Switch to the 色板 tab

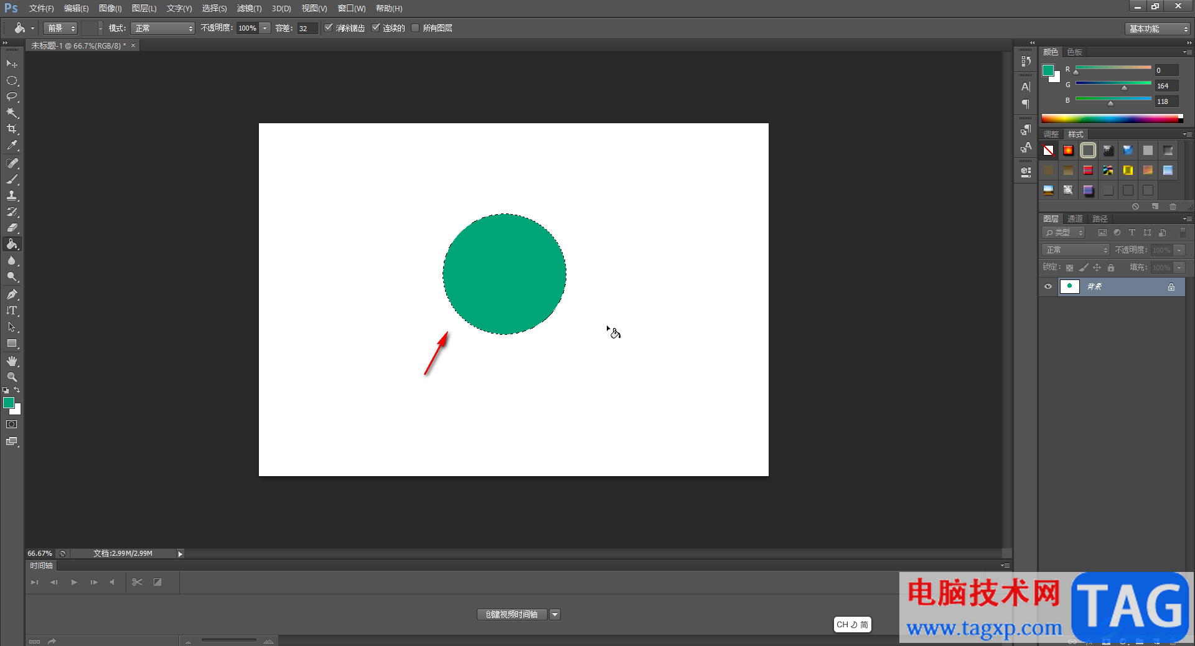[1074, 52]
